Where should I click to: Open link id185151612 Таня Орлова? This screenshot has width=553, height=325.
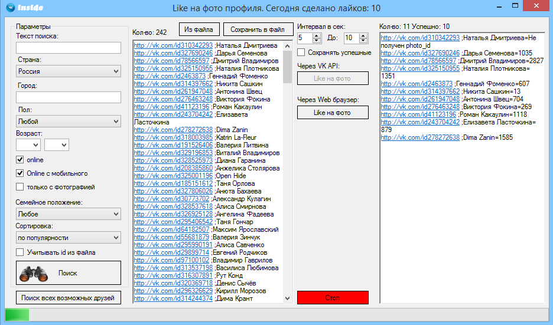[173, 183]
